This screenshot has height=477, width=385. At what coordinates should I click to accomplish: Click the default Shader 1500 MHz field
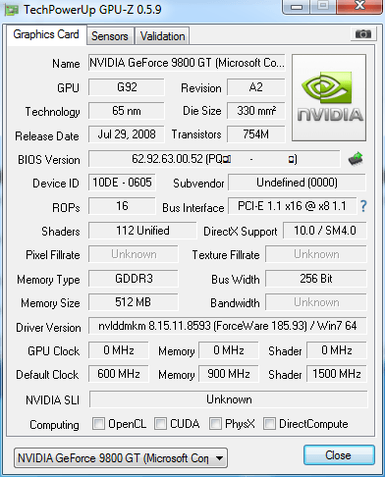tap(337, 374)
